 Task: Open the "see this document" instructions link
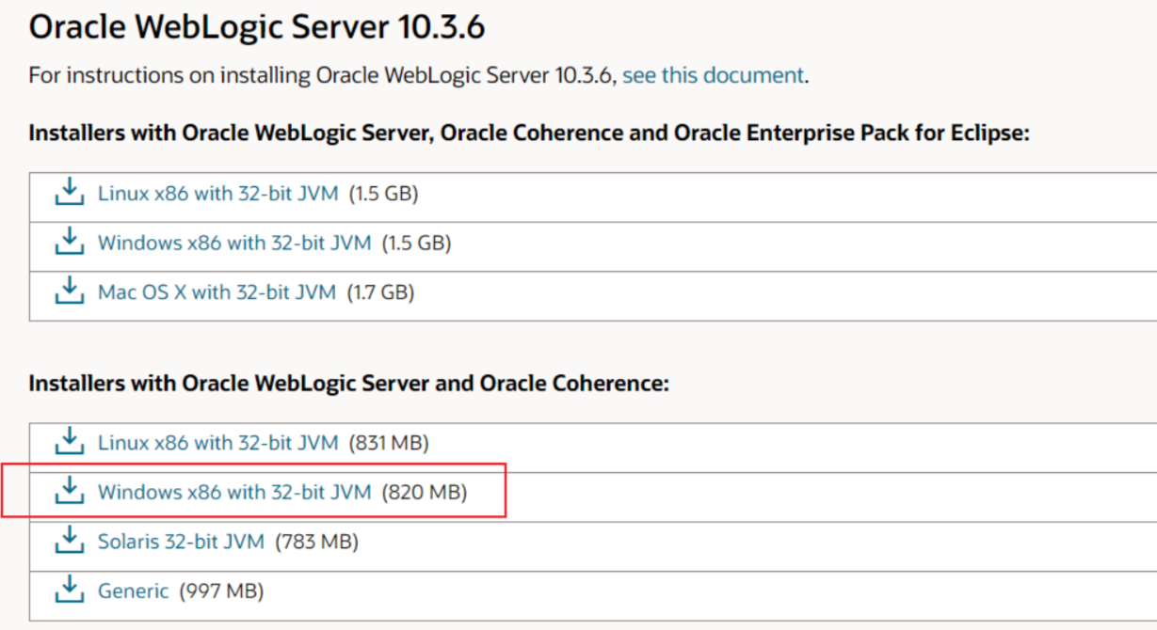click(x=713, y=75)
